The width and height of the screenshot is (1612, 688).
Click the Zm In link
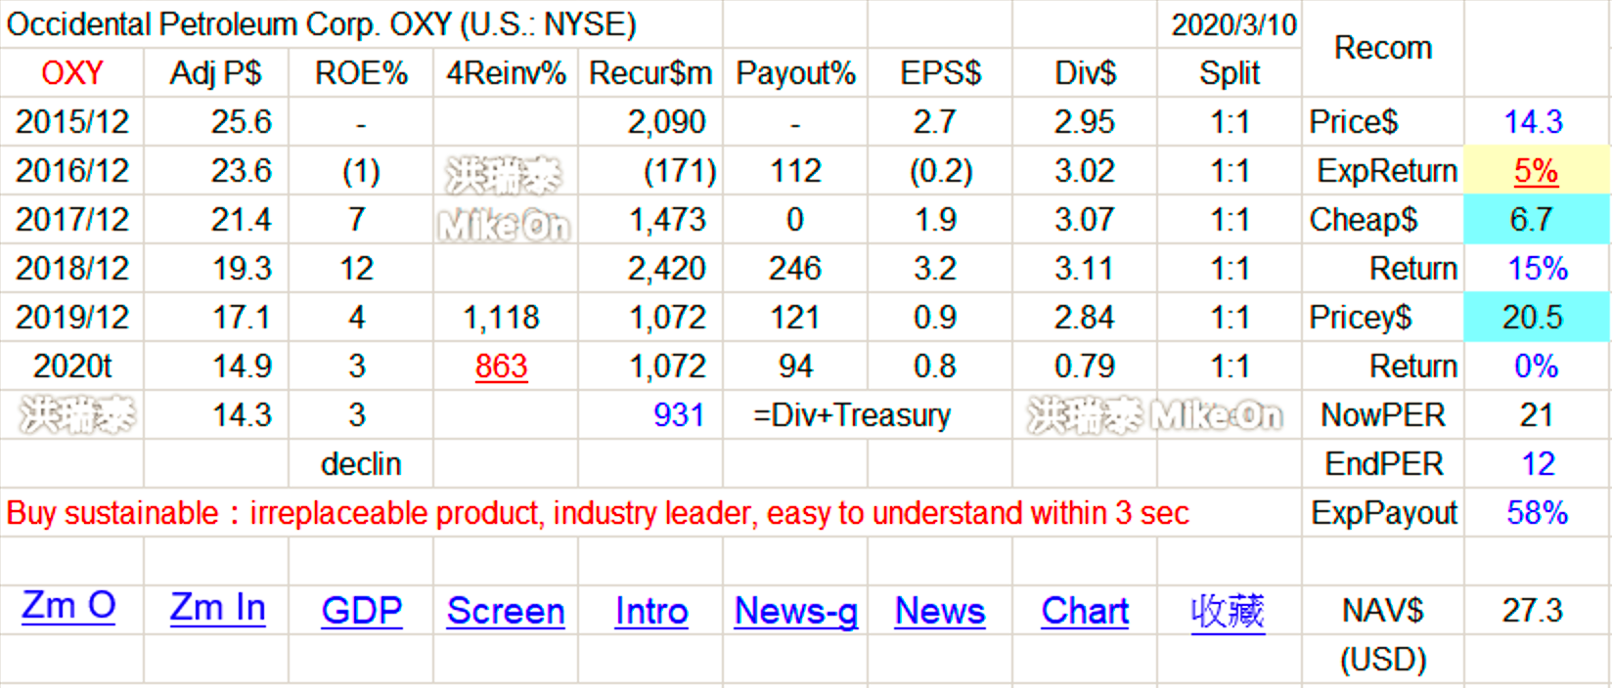click(x=217, y=609)
